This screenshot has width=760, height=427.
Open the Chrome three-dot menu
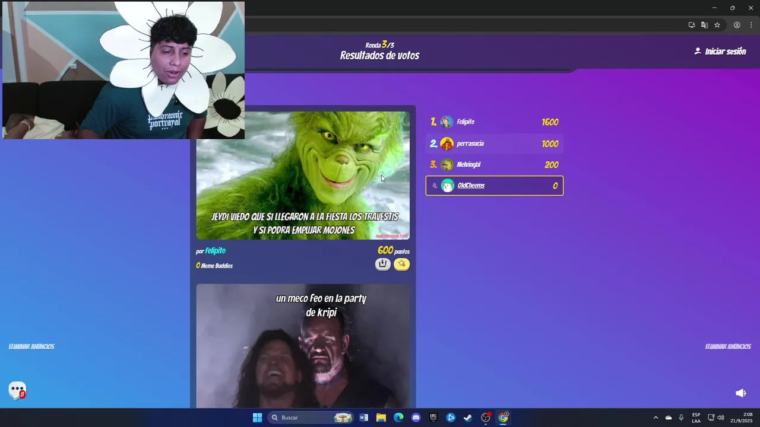click(751, 25)
